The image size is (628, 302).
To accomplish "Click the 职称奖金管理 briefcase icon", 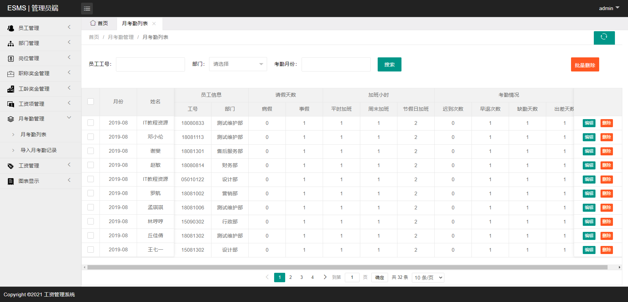I will [11, 73].
